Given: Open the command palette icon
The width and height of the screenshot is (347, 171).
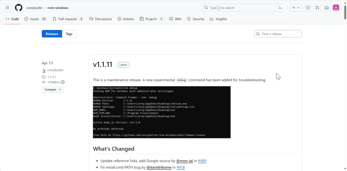Looking at the screenshot, I should coord(281,8).
